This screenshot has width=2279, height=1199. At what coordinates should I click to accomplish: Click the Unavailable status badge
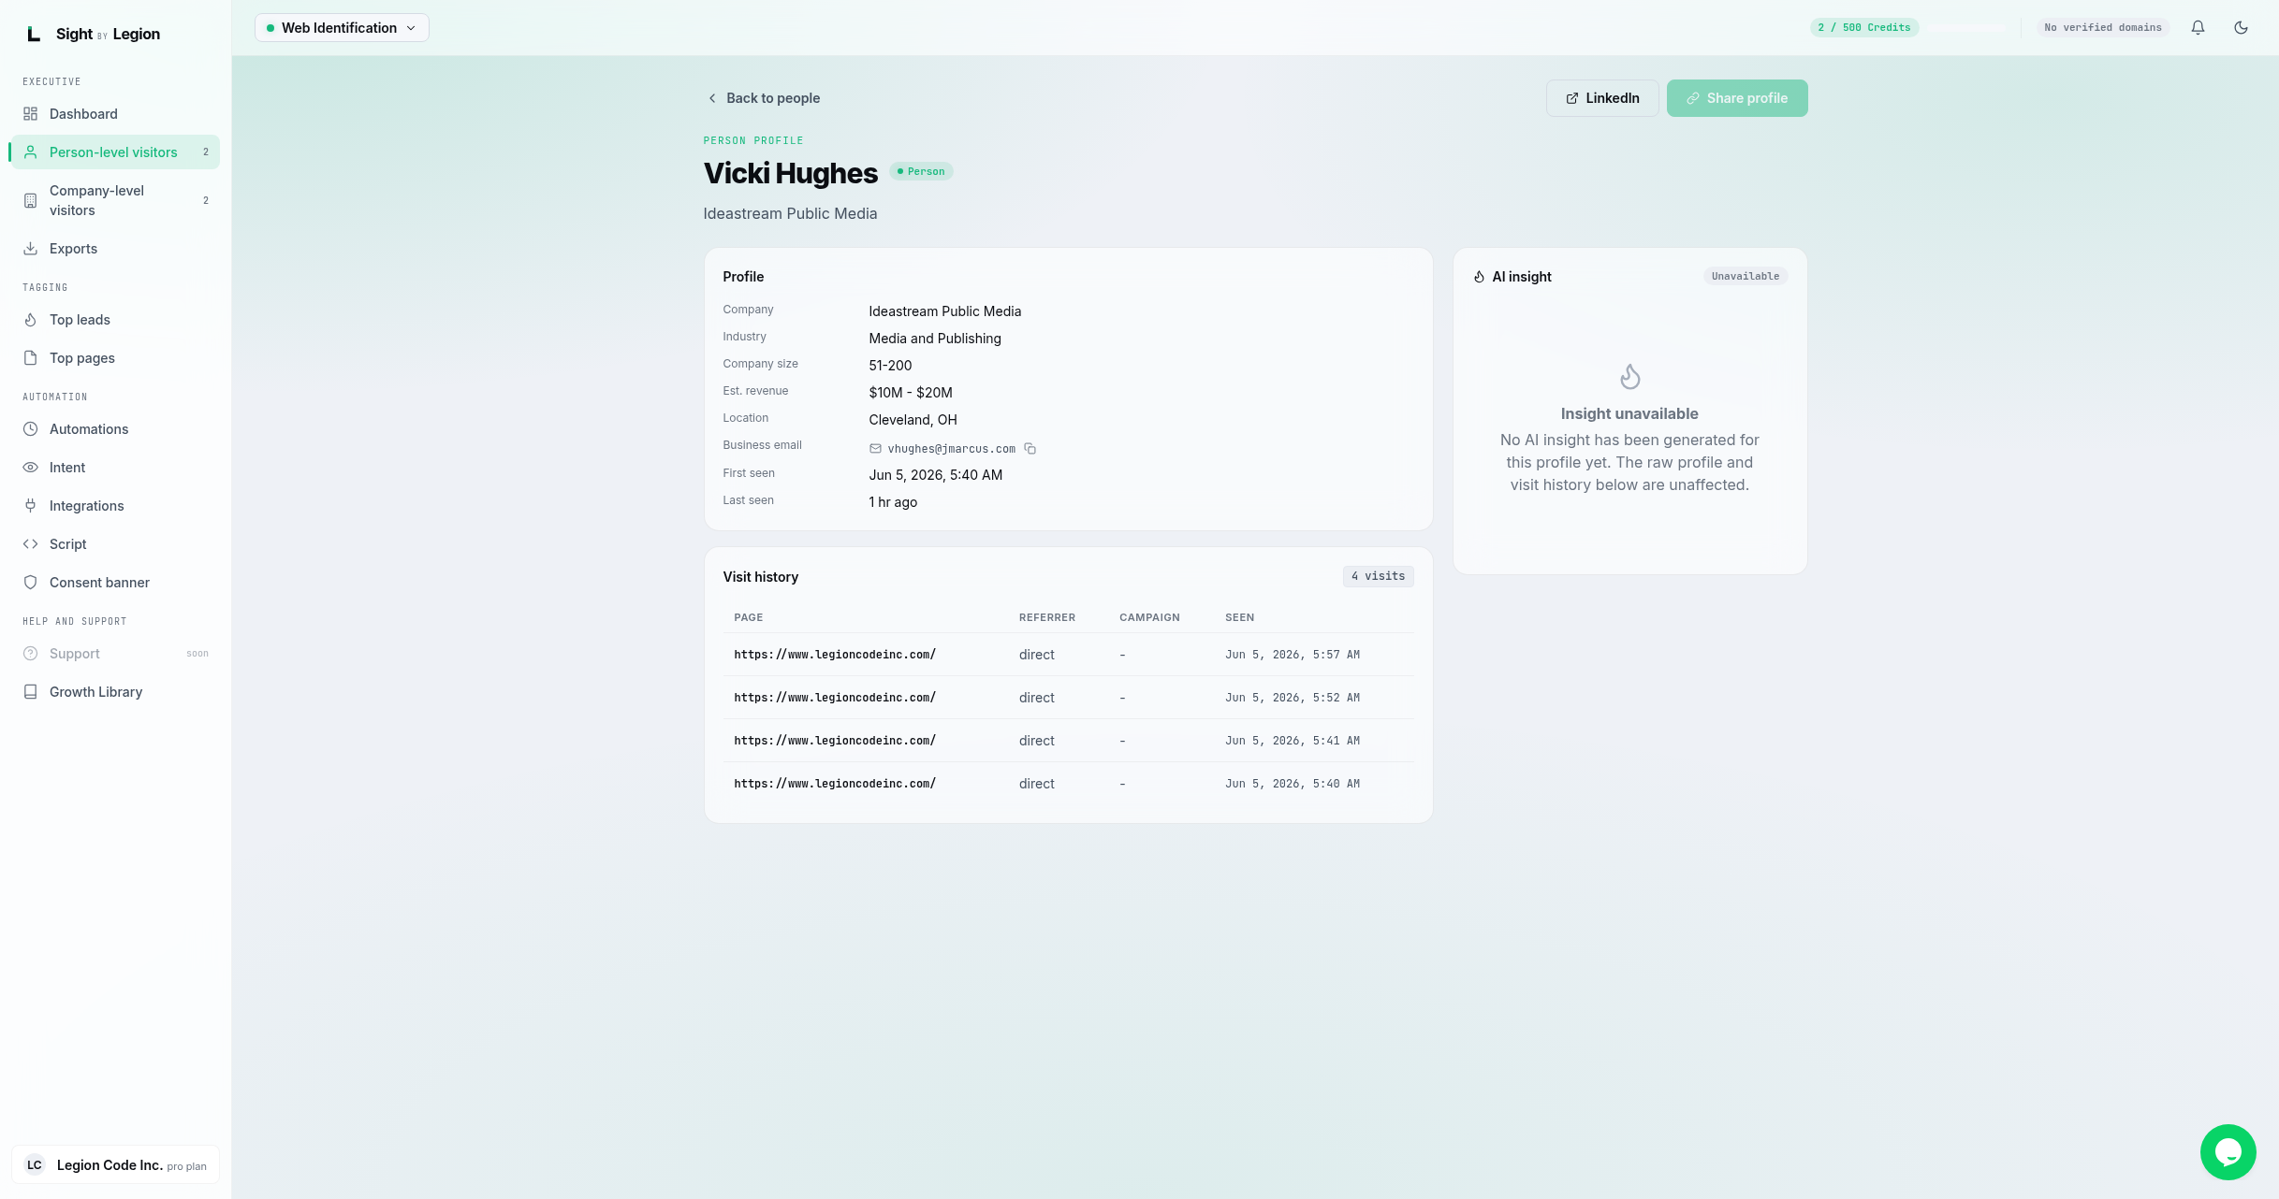(x=1745, y=277)
